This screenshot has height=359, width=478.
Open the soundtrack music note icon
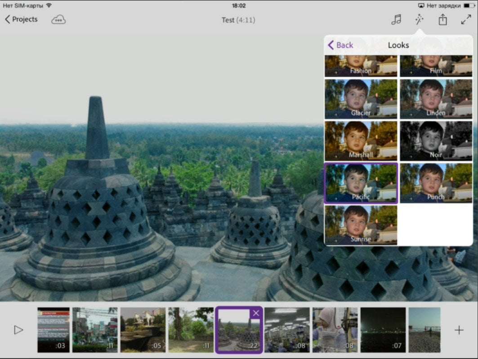pyautogui.click(x=396, y=19)
